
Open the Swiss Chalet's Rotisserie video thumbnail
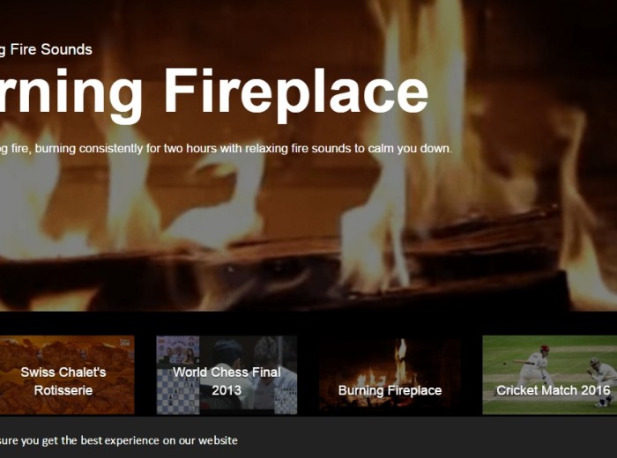coord(67,375)
